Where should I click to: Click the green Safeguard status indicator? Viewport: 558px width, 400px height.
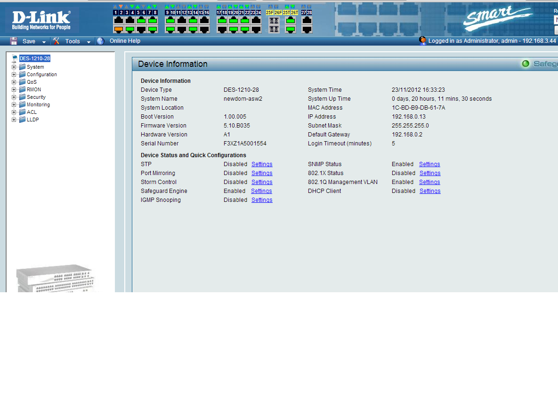coord(526,64)
